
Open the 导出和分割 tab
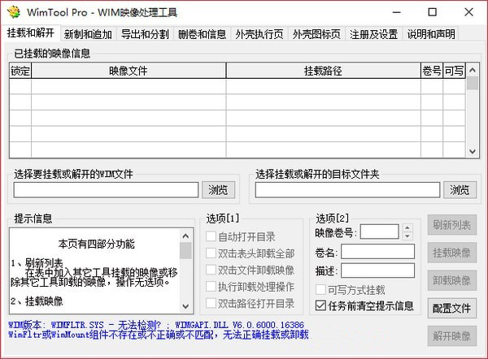click(146, 34)
